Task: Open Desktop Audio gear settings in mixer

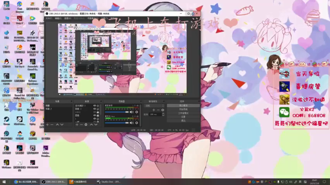Action: coord(137,112)
